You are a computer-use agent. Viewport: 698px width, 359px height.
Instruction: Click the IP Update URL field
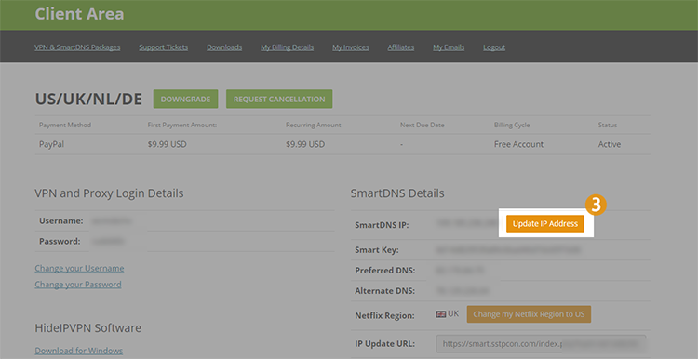click(x=541, y=343)
